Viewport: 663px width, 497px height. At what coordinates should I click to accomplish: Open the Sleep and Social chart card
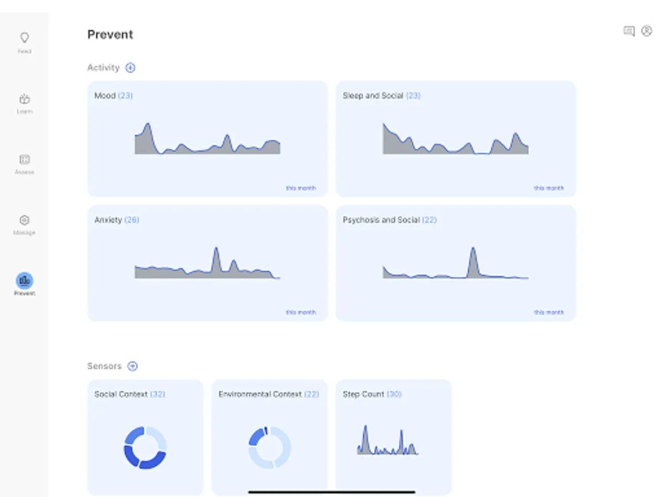click(x=456, y=139)
